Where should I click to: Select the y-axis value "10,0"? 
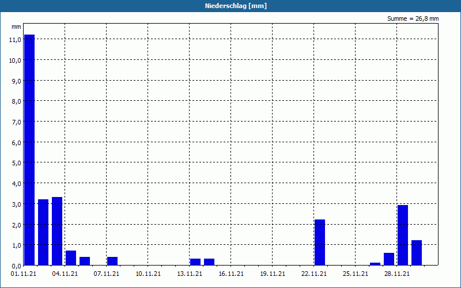pos(15,60)
